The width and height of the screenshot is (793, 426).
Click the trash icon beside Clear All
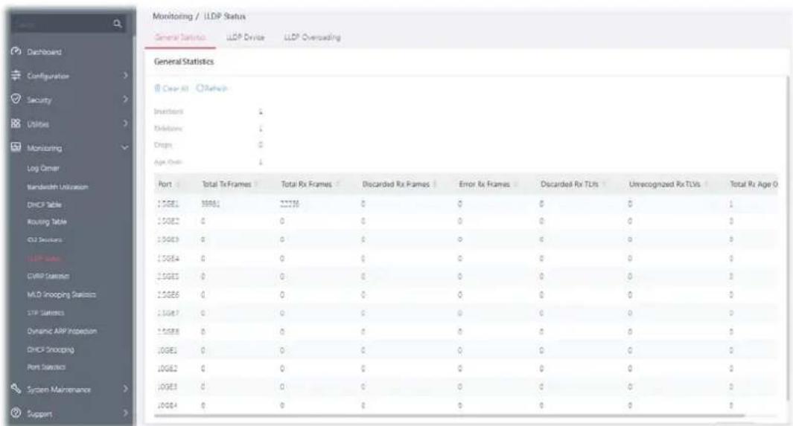pos(157,88)
